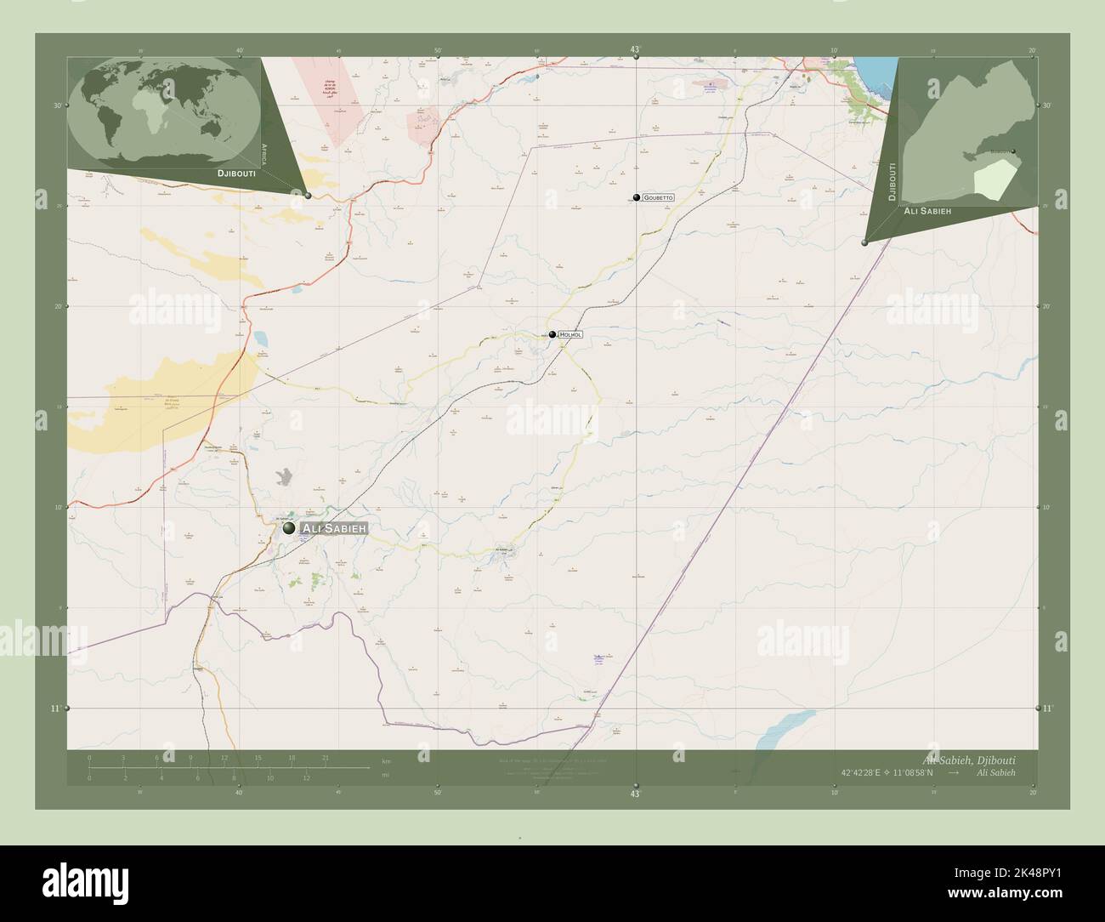The width and height of the screenshot is (1105, 922).
Task: Click the Ali Sabieh city label
Action: [335, 529]
